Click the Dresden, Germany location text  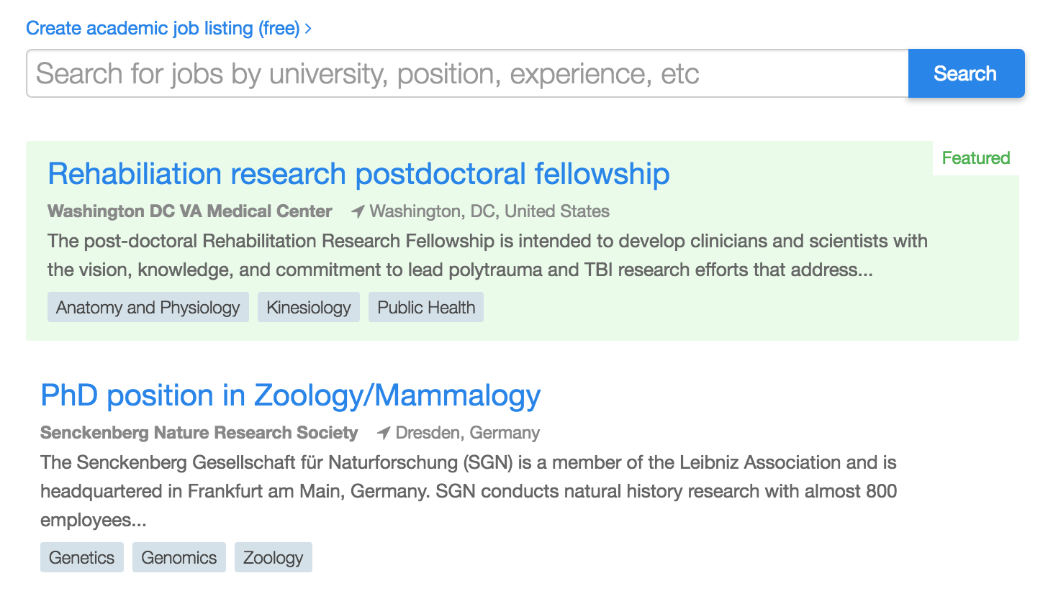pyautogui.click(x=468, y=433)
